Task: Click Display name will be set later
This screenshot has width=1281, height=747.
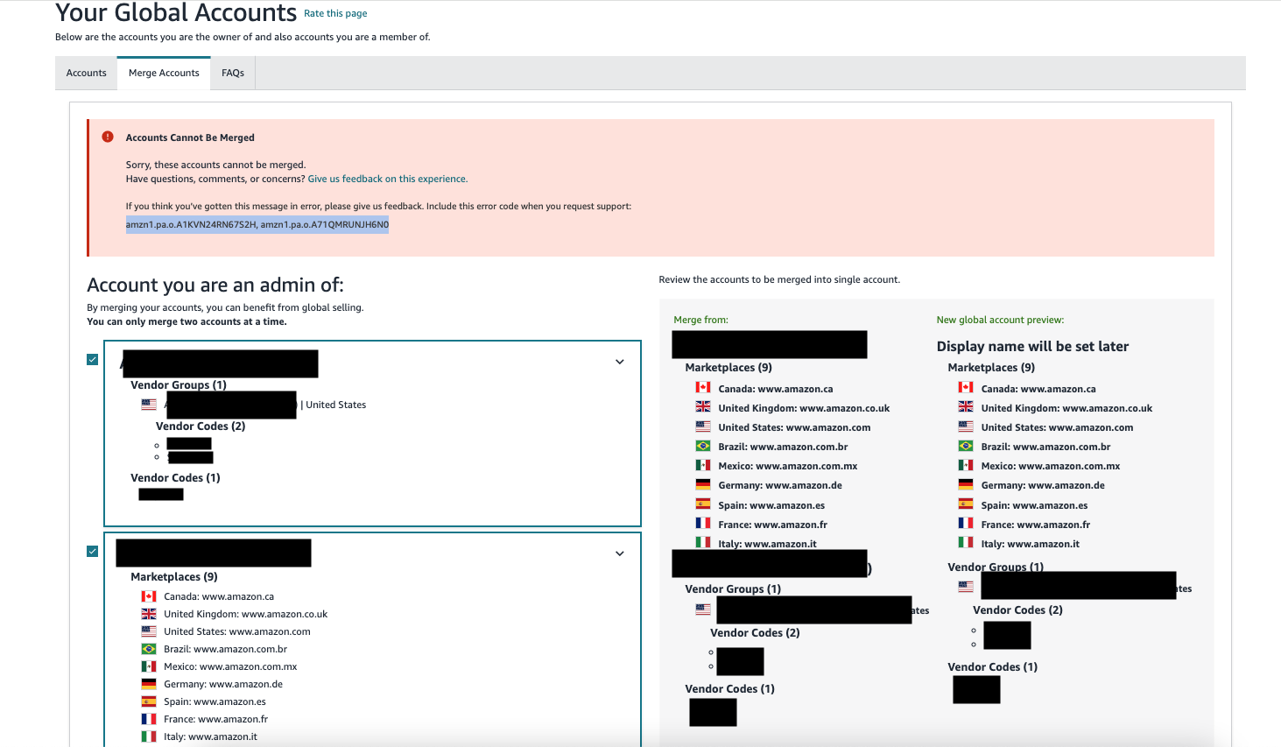Action: pyautogui.click(x=1032, y=347)
